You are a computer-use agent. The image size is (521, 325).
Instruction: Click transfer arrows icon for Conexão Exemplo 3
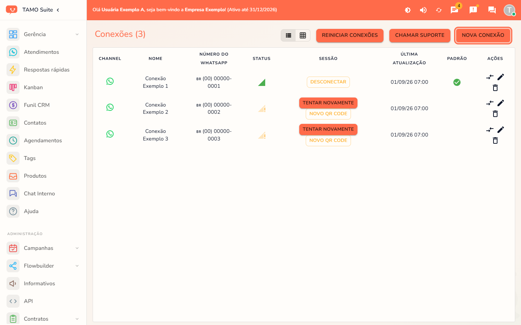tap(490, 130)
